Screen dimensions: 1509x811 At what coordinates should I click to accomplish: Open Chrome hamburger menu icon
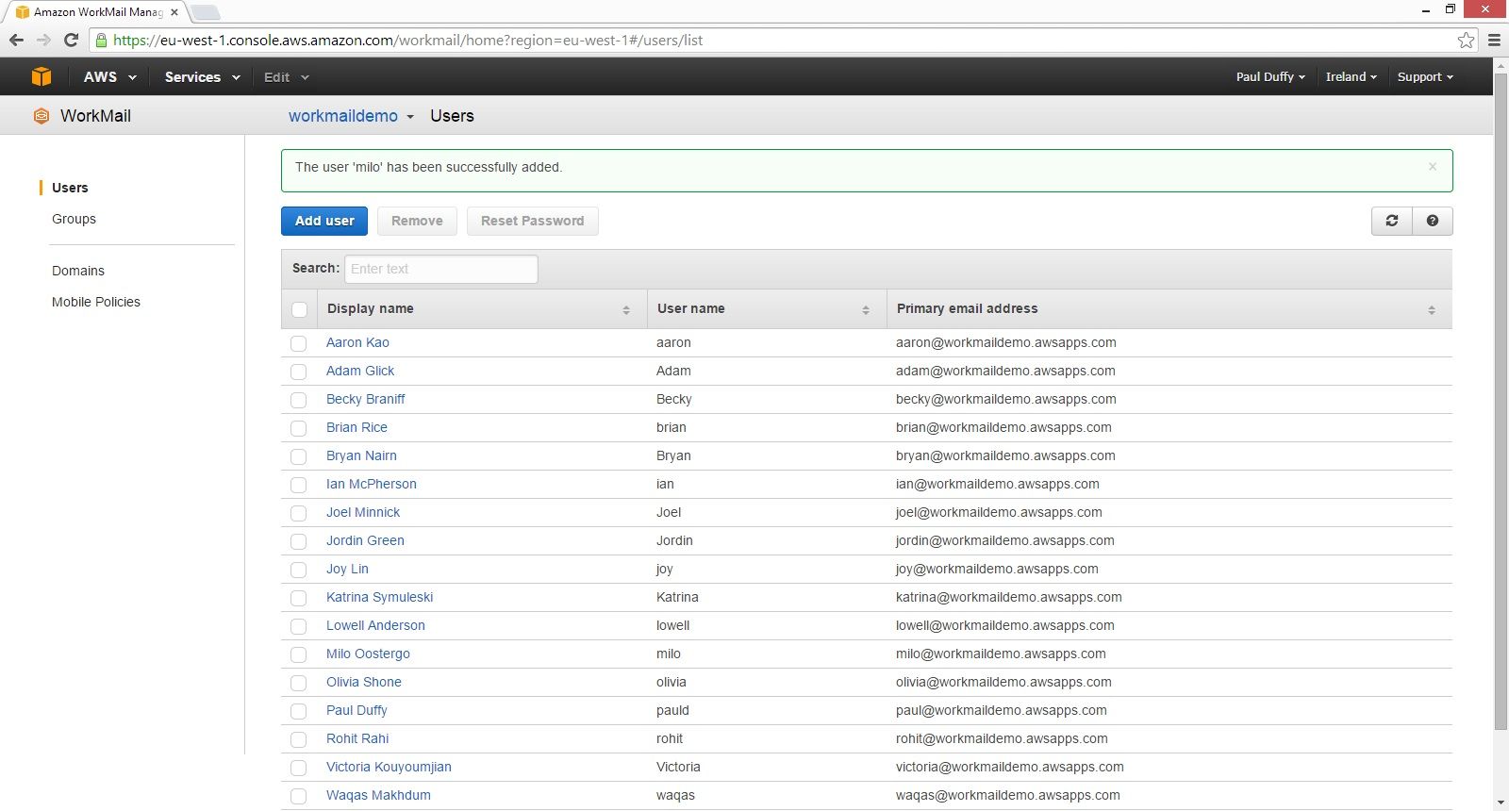click(x=1494, y=40)
